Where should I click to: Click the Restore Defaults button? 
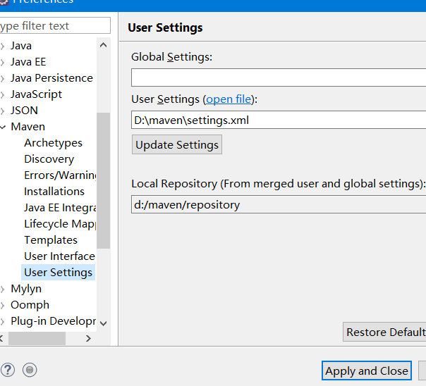tap(385, 332)
